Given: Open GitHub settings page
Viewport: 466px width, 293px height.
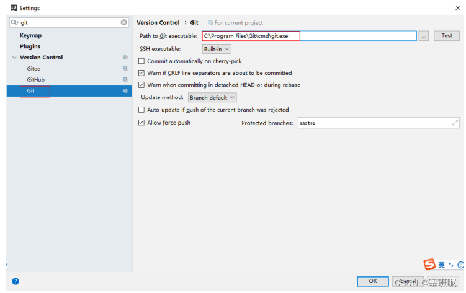Looking at the screenshot, I should [35, 79].
